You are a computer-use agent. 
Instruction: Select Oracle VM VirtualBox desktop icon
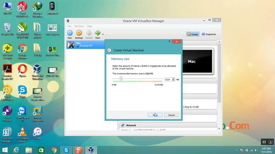[37, 72]
